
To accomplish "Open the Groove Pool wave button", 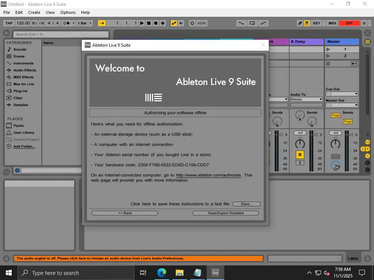I will coord(7,172).
